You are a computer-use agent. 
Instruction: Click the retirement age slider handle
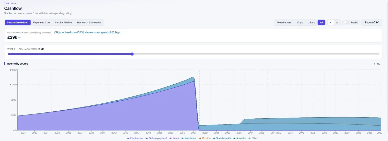coord(132,54)
